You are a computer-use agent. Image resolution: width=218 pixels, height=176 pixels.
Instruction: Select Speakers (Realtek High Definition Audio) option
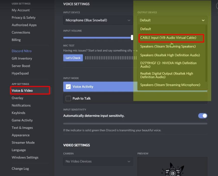click(170, 55)
